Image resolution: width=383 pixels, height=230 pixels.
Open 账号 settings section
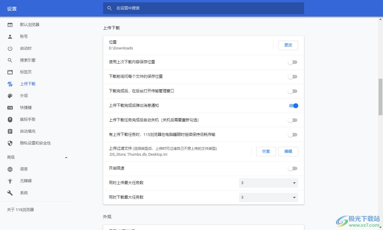coord(24,36)
